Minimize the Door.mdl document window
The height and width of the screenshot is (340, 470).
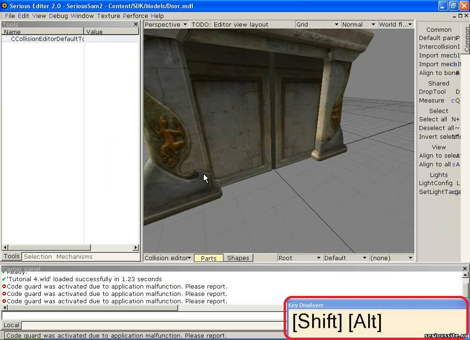click(454, 16)
